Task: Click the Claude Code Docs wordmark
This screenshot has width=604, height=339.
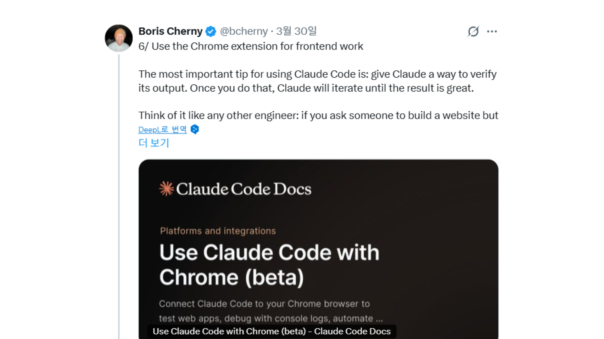Action: (x=243, y=189)
